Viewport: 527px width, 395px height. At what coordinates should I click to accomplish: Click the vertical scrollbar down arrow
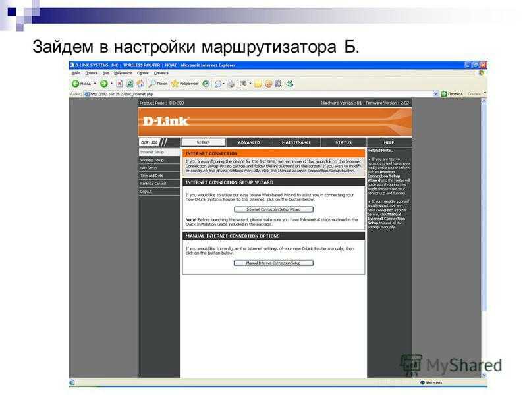pyautogui.click(x=484, y=375)
